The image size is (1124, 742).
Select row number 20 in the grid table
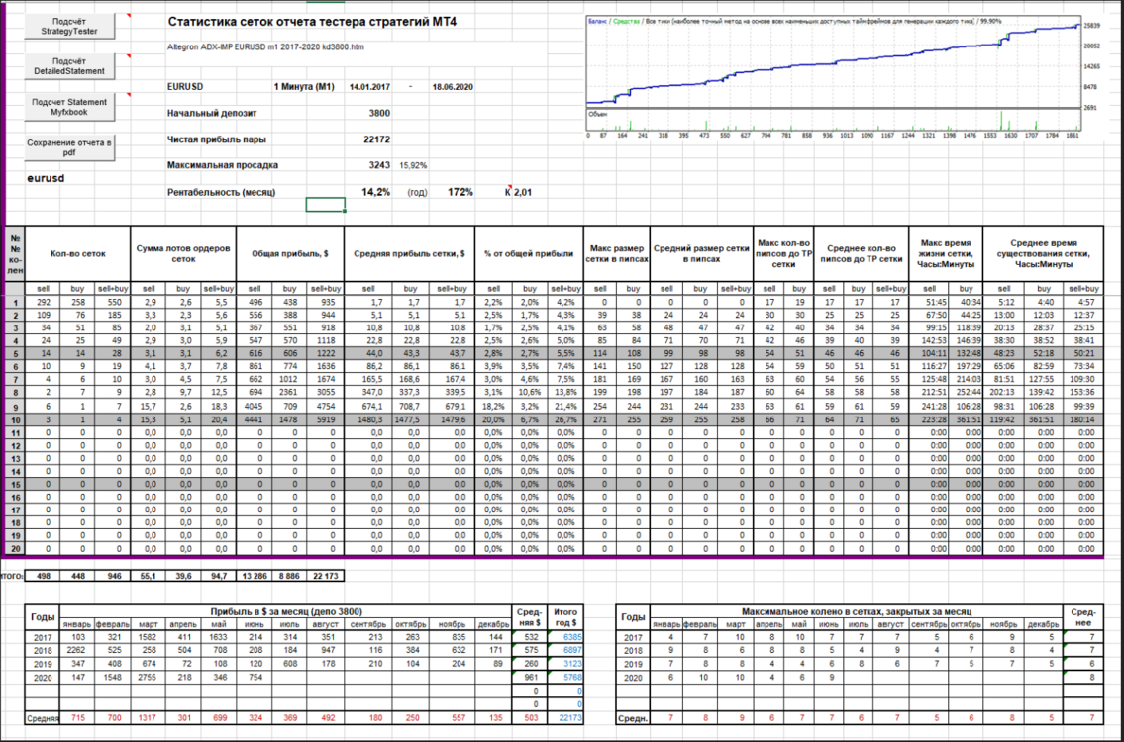click(x=15, y=549)
